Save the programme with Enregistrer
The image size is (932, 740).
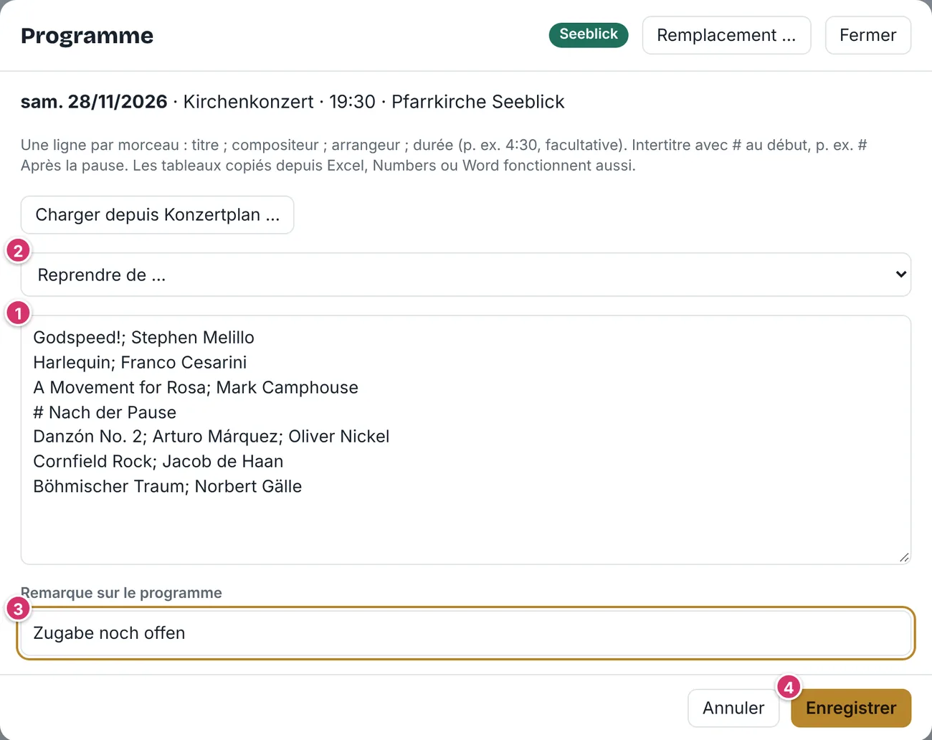851,708
